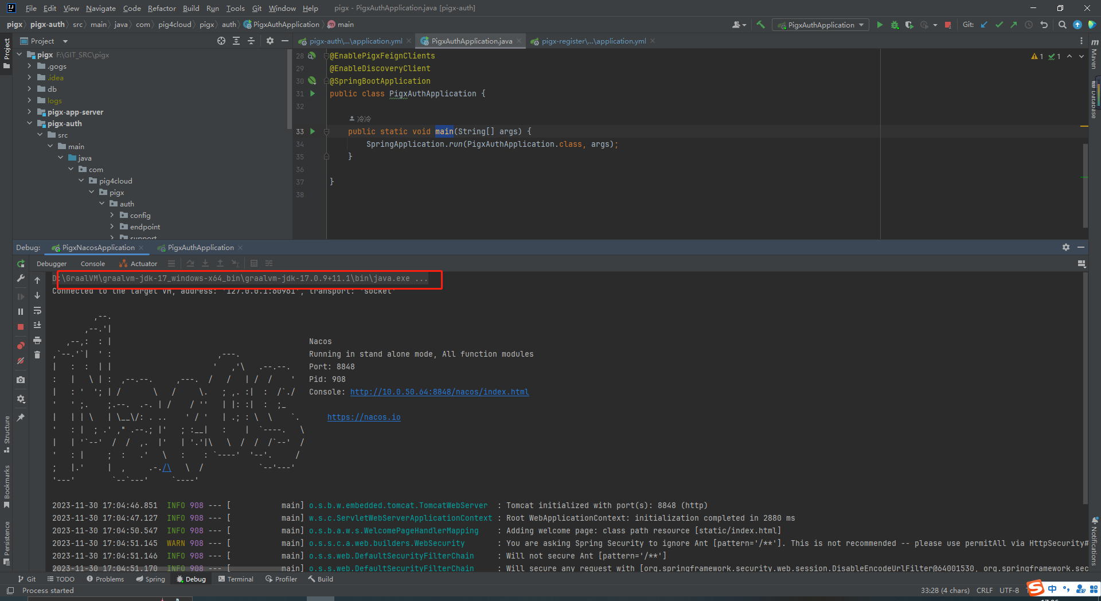1101x601 pixels.
Task: Expand the db folder
Action: (29, 89)
